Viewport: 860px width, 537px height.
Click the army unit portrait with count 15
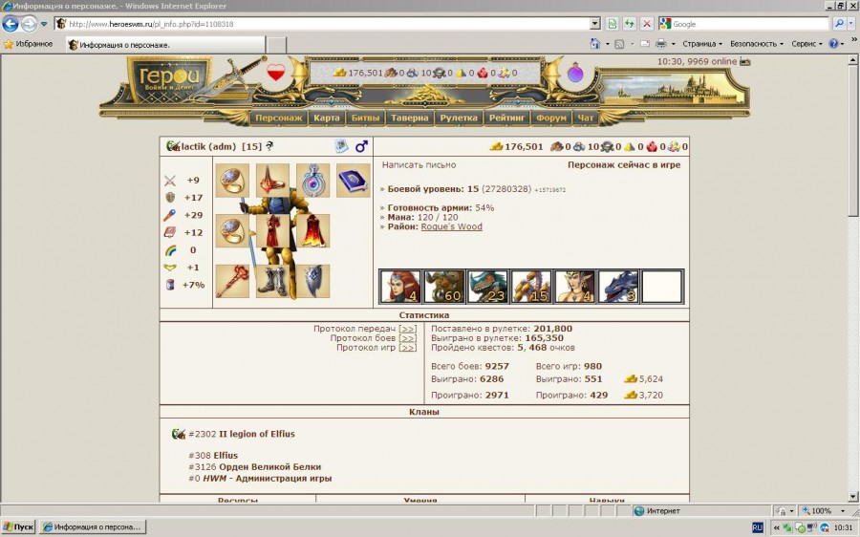(531, 286)
